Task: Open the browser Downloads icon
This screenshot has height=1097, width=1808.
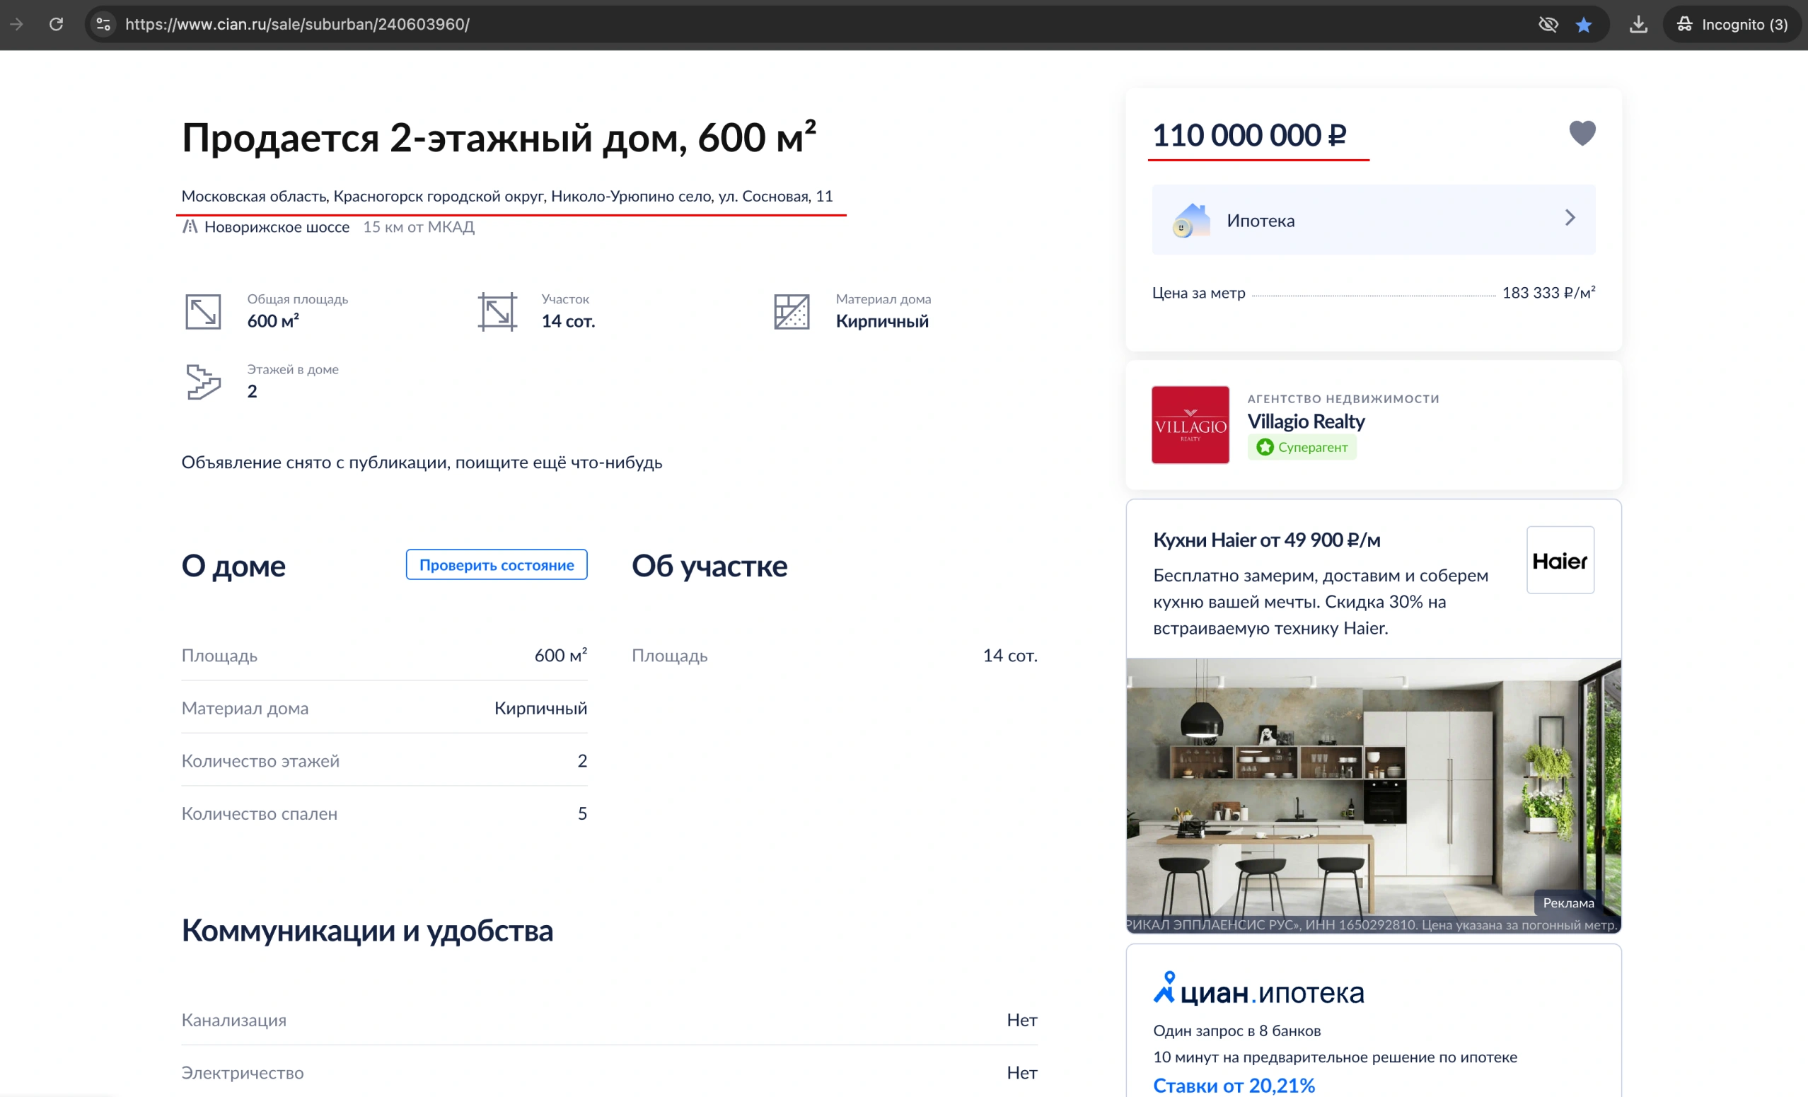Action: [x=1638, y=24]
